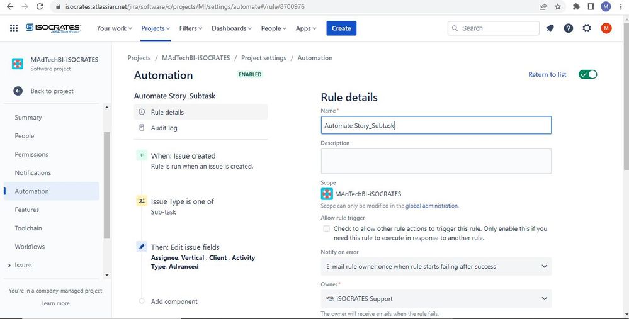This screenshot has width=629, height=319.
Task: Select the Issue created trigger plus icon
Action: pyautogui.click(x=142, y=155)
